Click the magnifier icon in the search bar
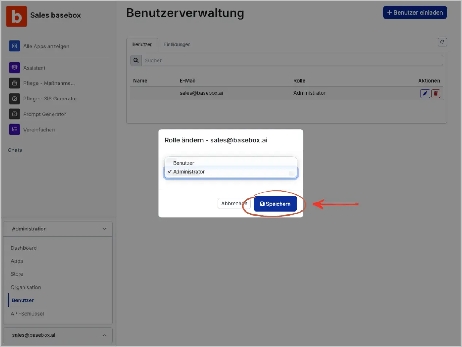Screen dimensions: 462x347 click(x=135, y=60)
